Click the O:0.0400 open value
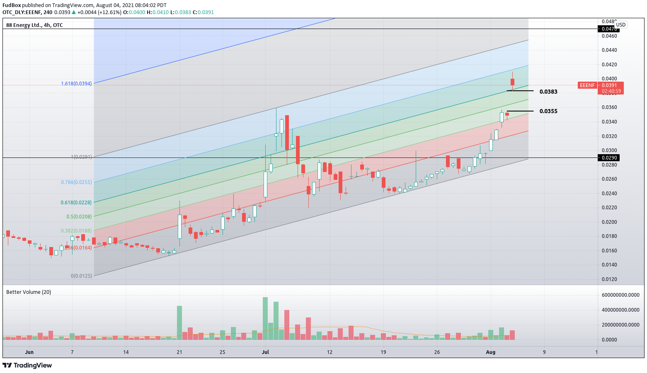Image resolution: width=647 pixels, height=373 pixels. coord(134,12)
